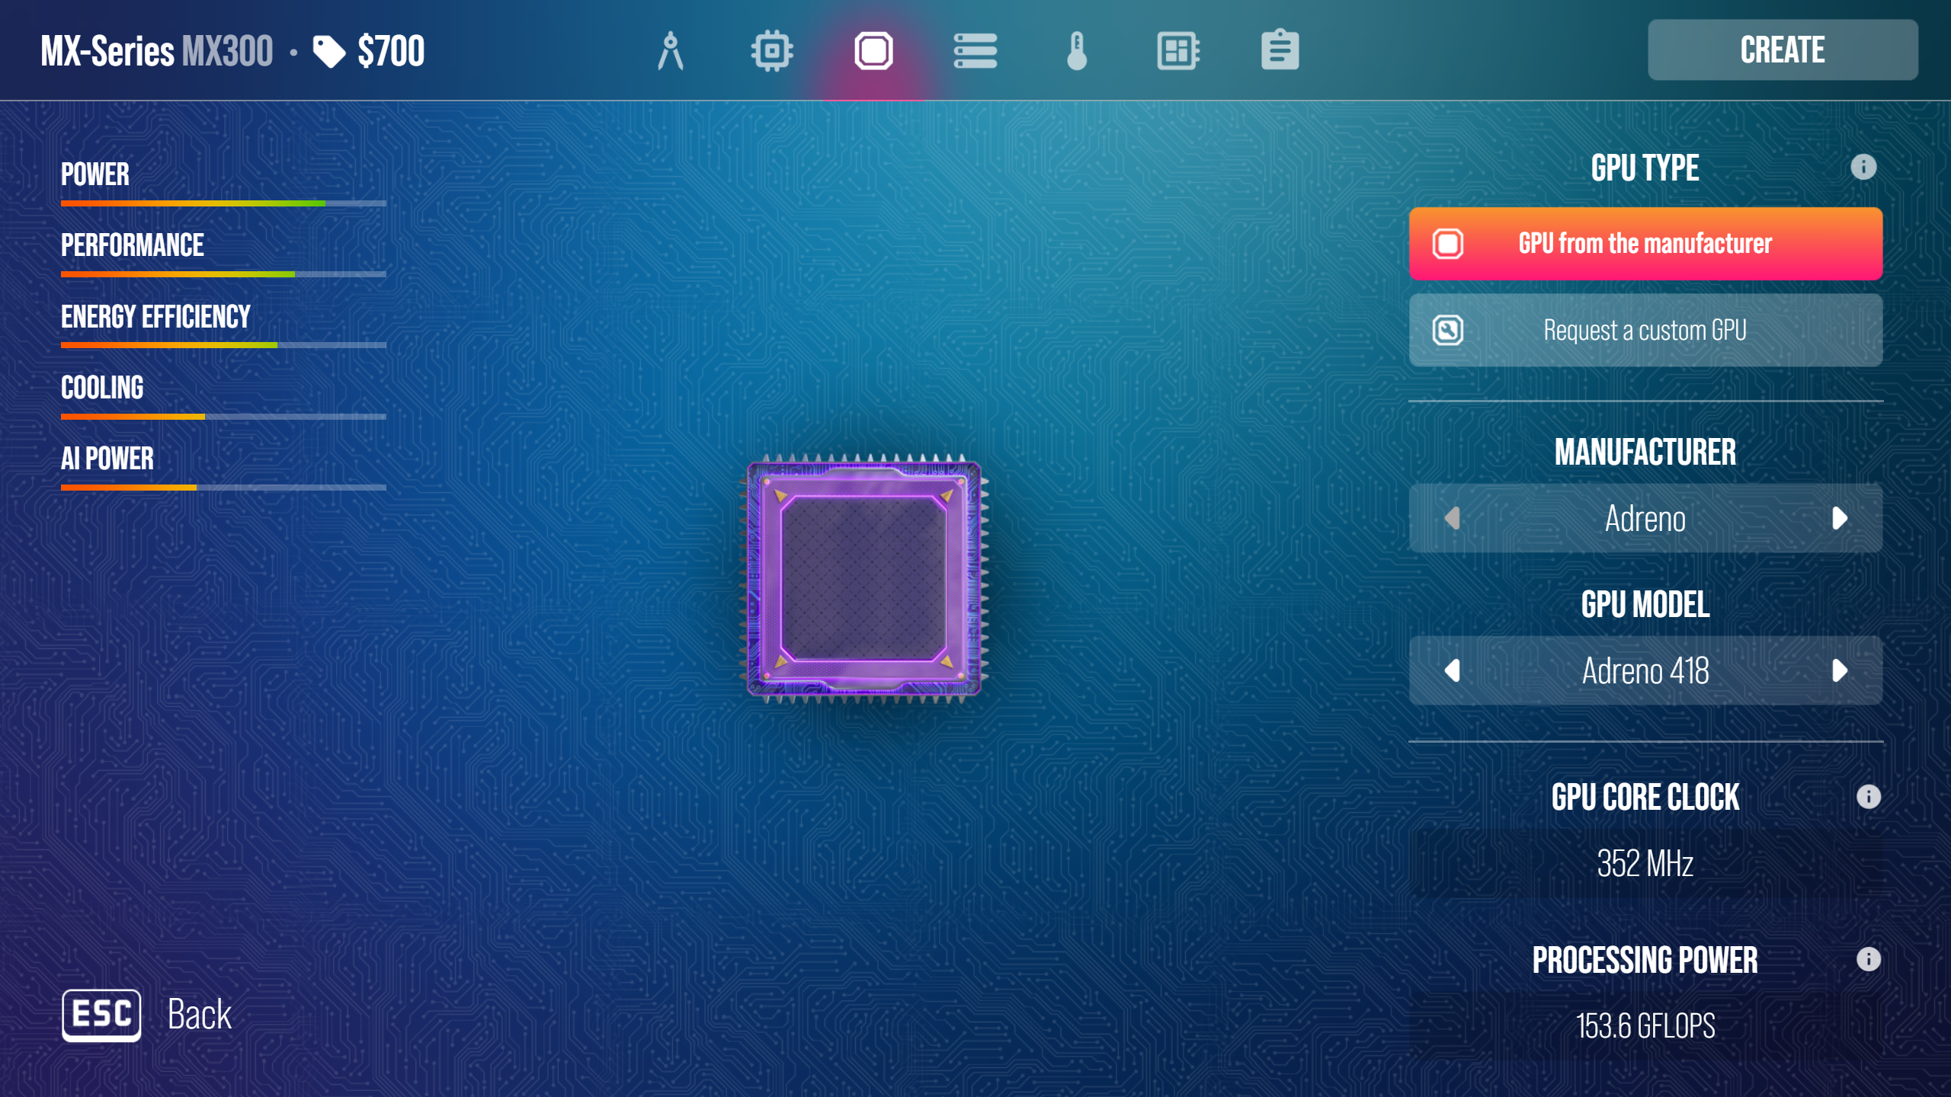Open the compass design tab icon
This screenshot has height=1097, width=1951.
[x=670, y=51]
